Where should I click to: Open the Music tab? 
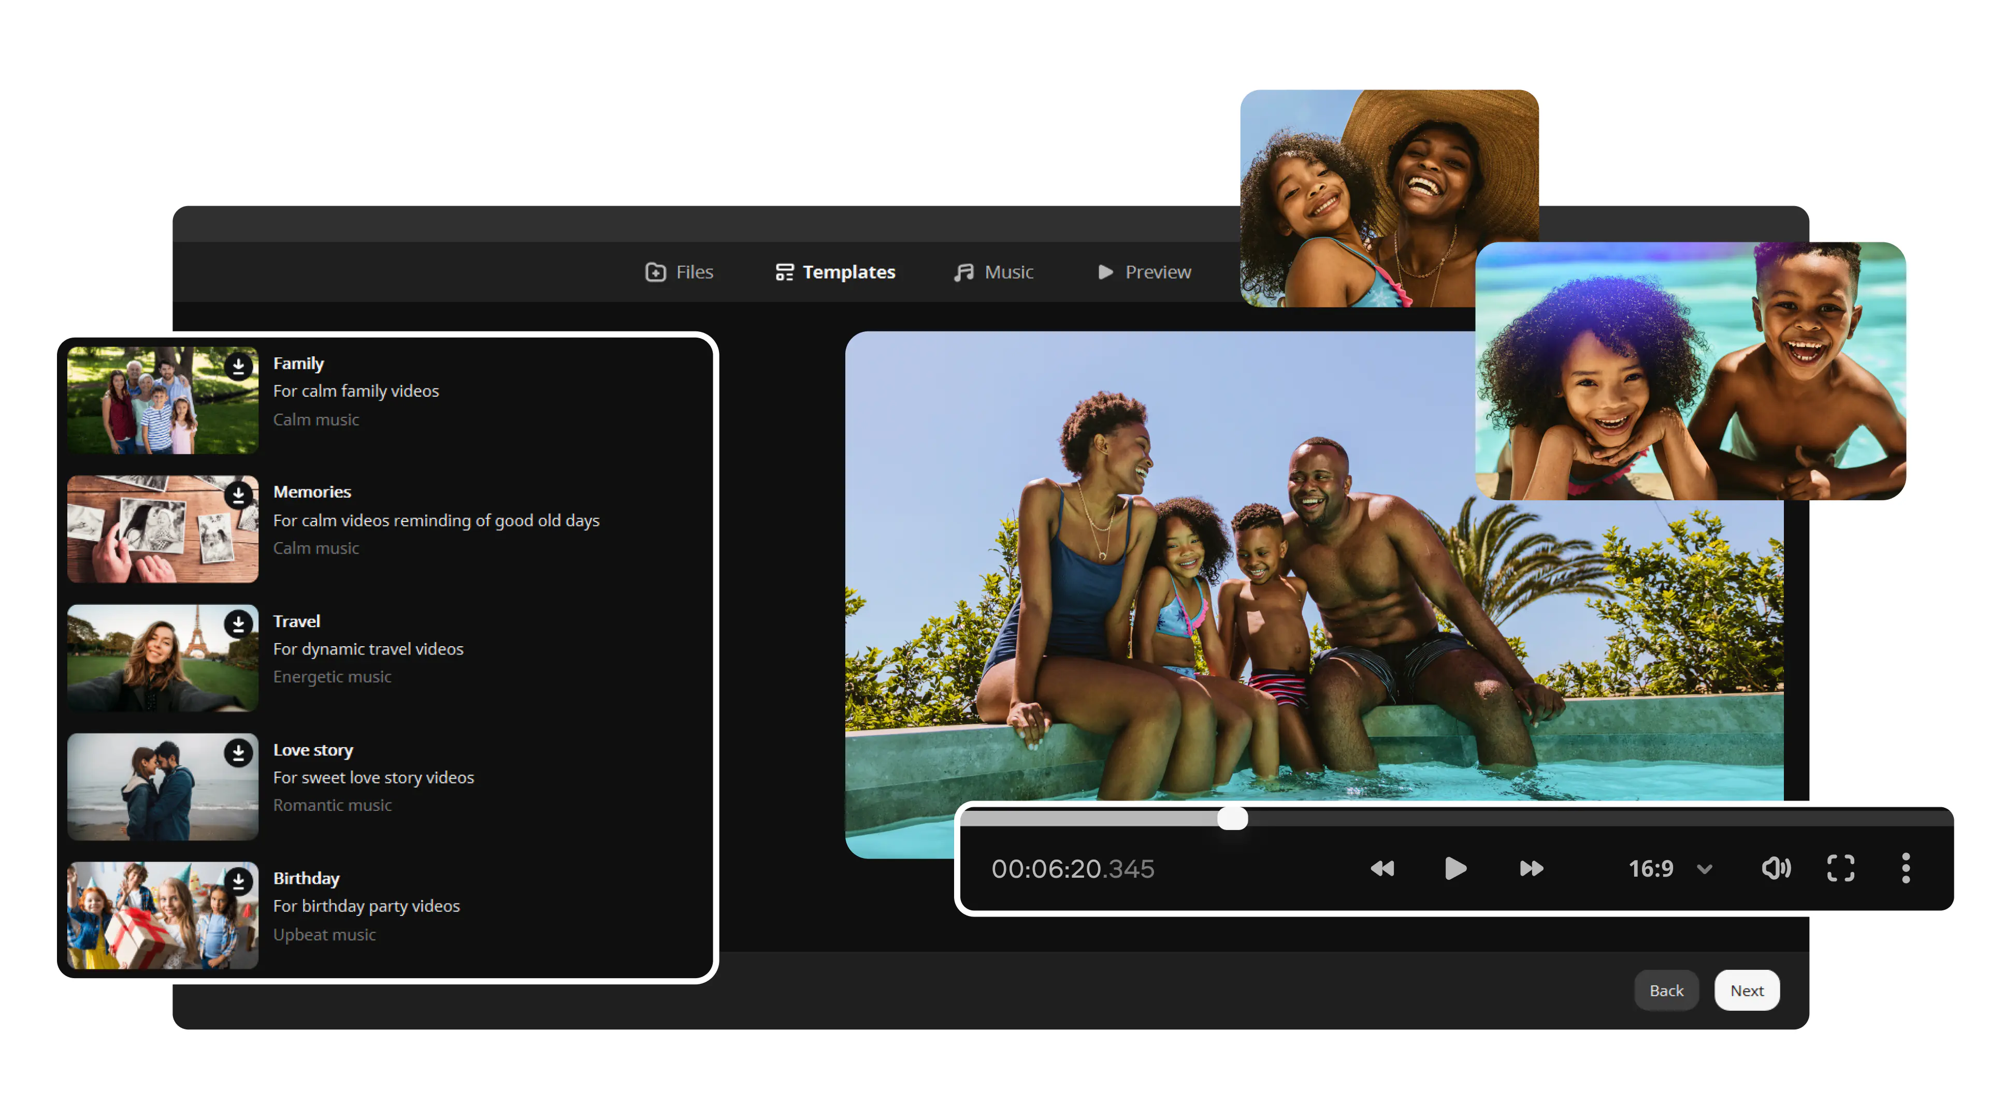993,272
